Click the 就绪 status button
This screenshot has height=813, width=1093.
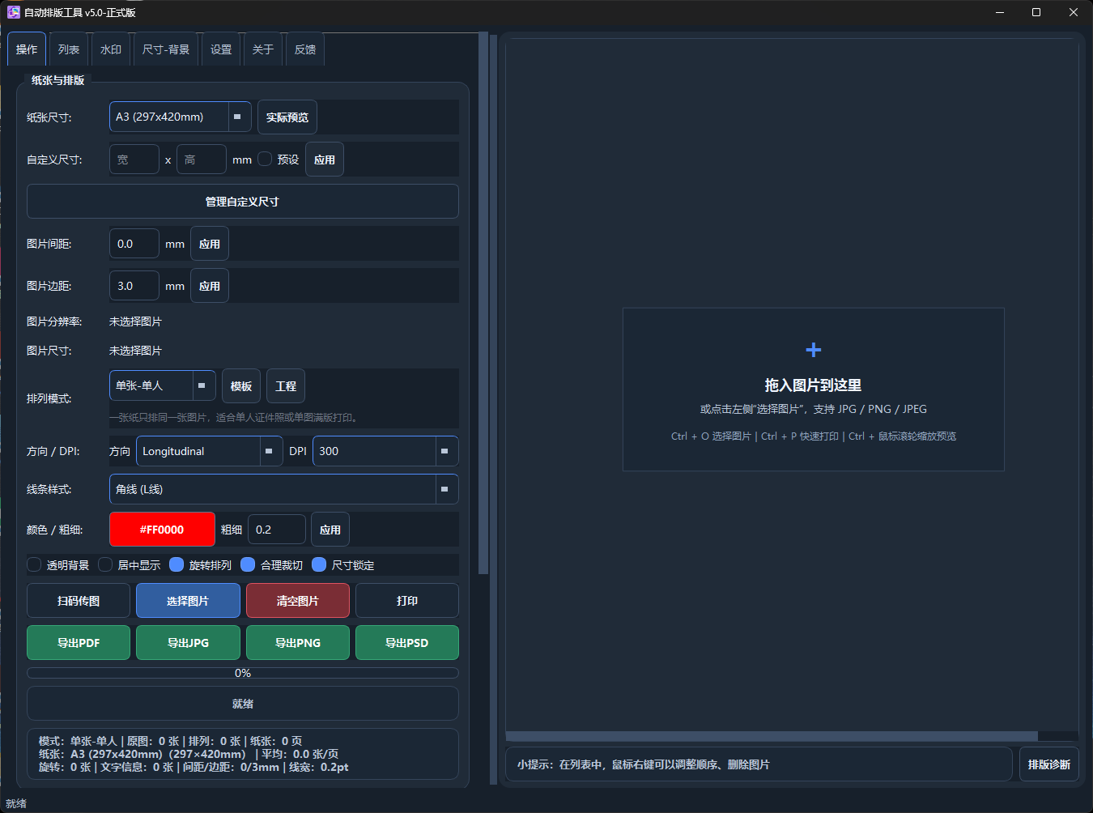pos(243,704)
